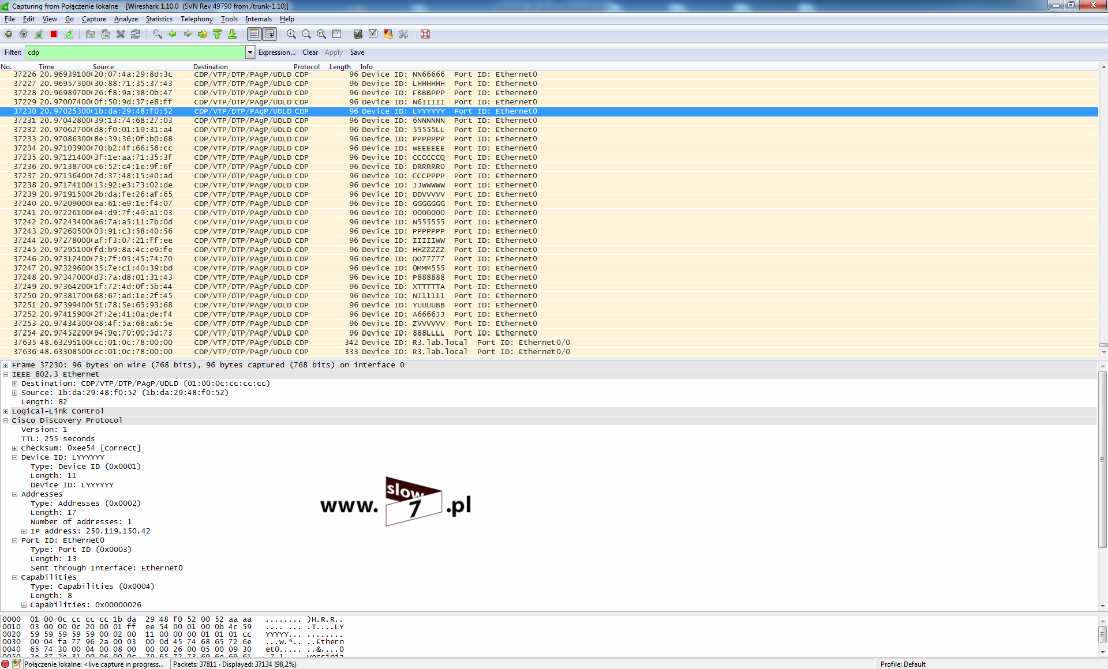Toggle auto scroll in live capture

point(269,34)
